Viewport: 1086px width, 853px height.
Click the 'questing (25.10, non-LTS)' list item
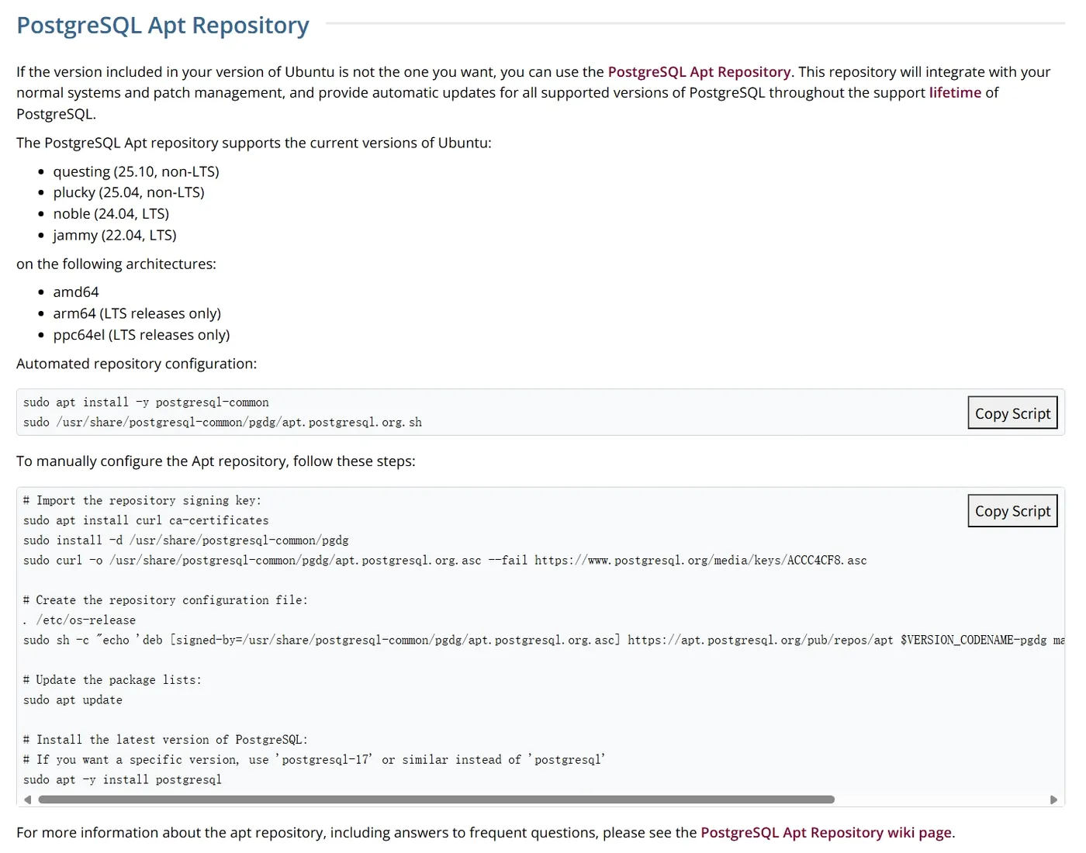(136, 171)
